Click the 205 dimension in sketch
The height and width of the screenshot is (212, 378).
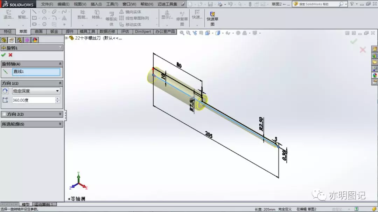209,134
